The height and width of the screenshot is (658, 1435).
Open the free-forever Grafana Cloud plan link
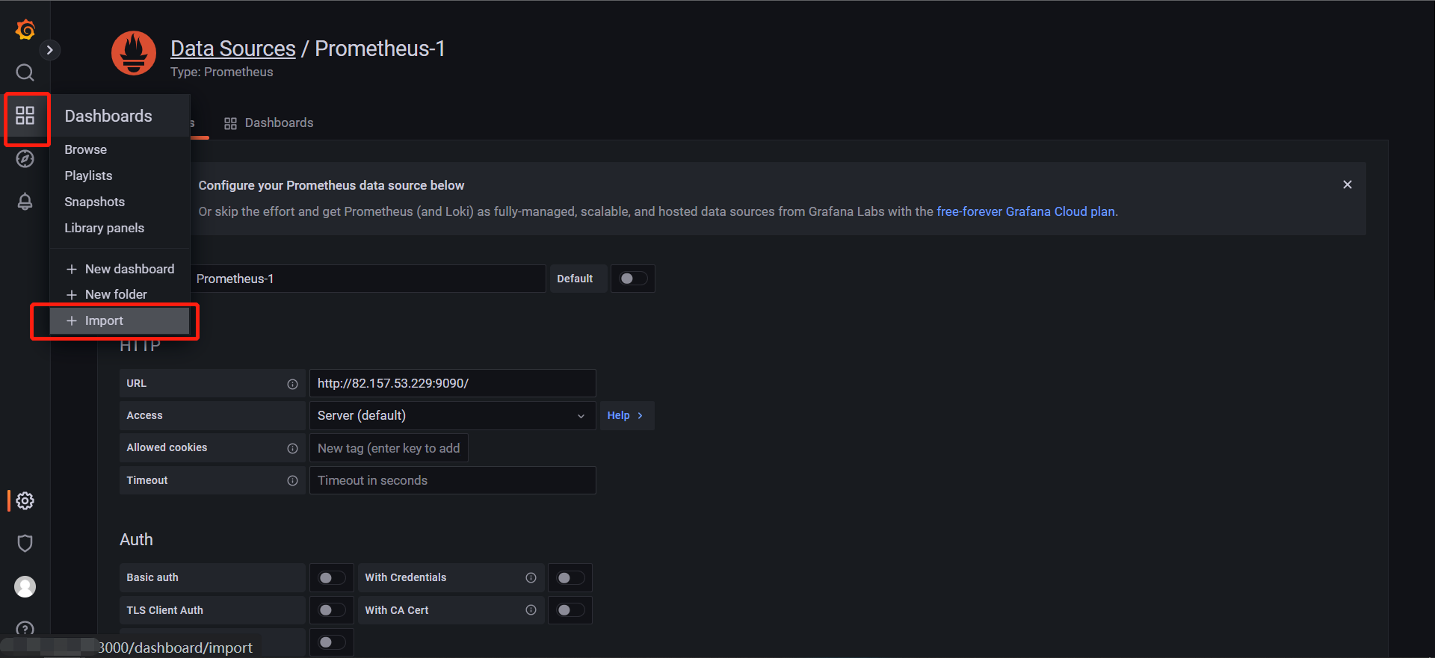(x=1025, y=211)
